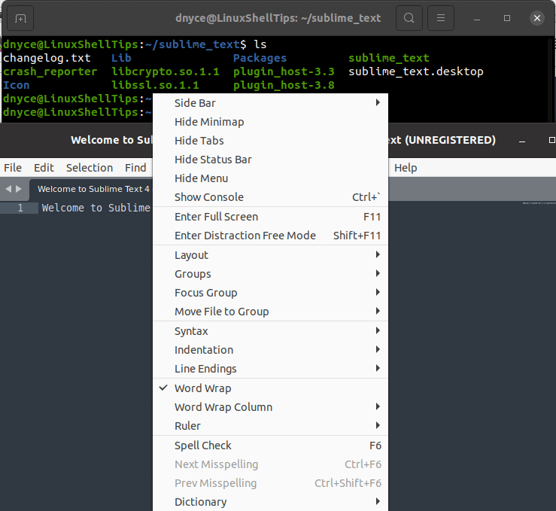556x511 pixels.
Task: Expand the Side Bar submenu
Action: [x=270, y=103]
